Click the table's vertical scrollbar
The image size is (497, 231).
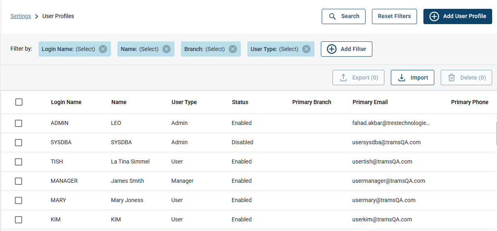pyautogui.click(x=496, y=133)
